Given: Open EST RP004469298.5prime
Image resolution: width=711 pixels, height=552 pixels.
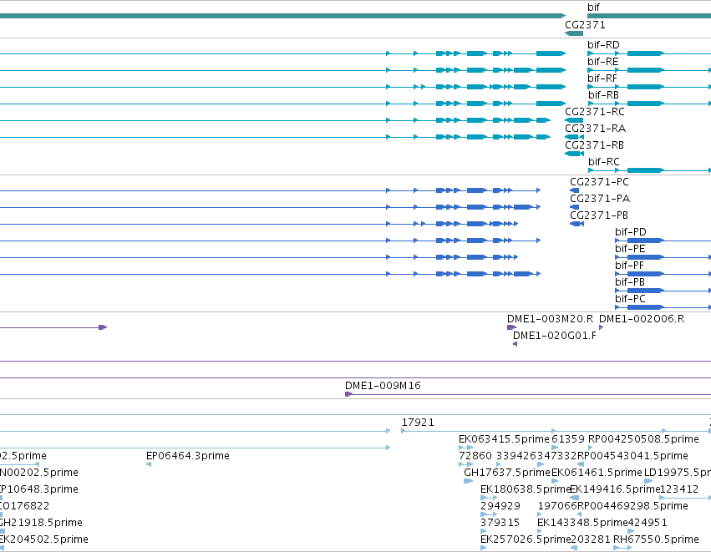Looking at the screenshot, I should [x=632, y=506].
